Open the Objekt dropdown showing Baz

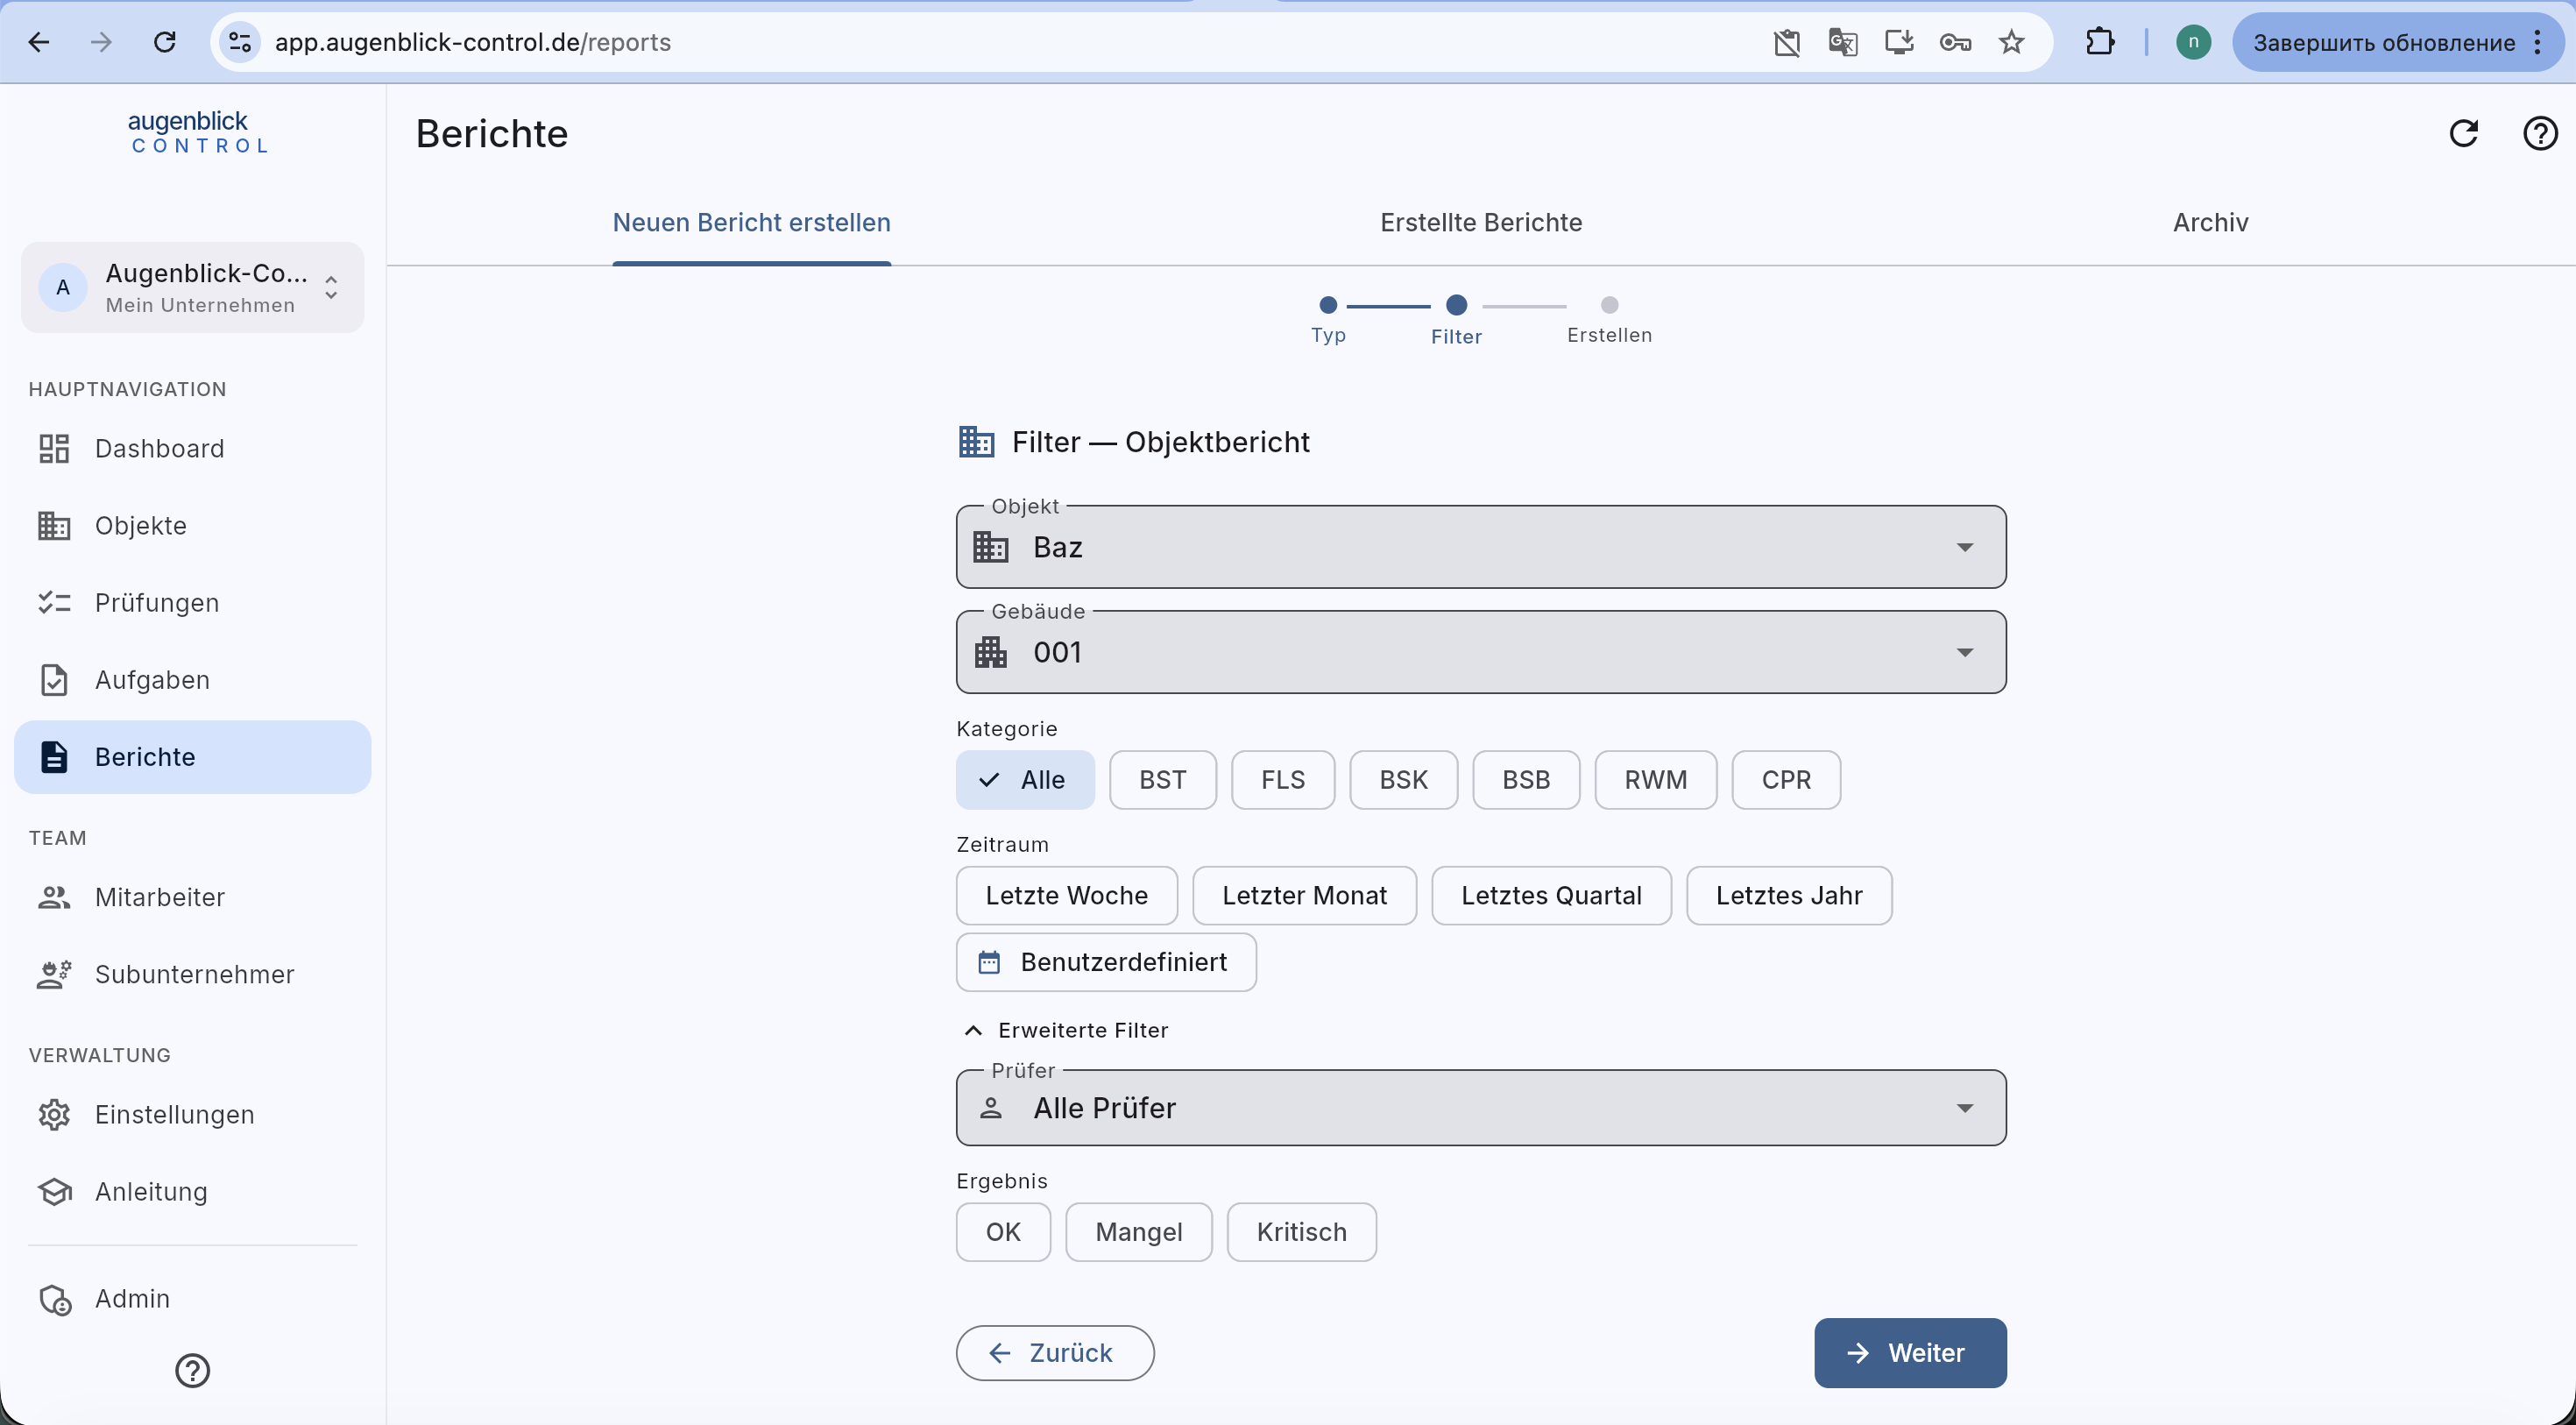[1481, 547]
